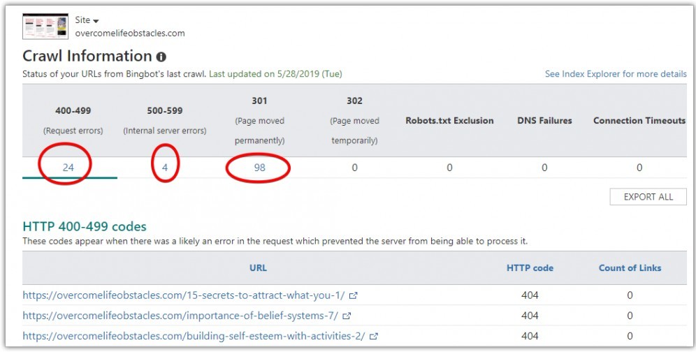
Task: Click link count 0 in building-self-esteem row
Action: pyautogui.click(x=630, y=337)
